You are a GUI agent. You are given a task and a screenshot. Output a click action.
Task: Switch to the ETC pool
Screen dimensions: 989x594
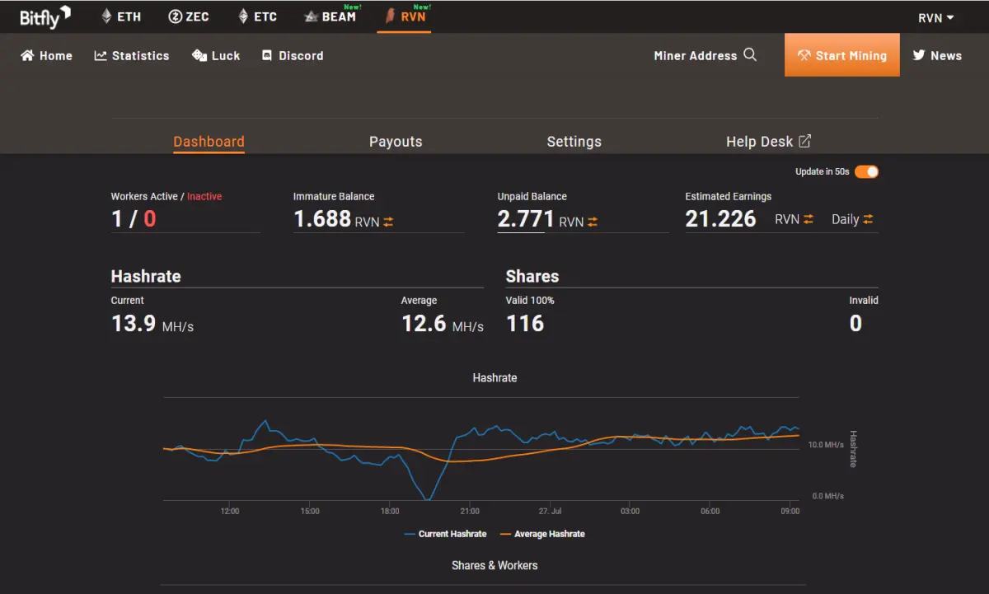tap(257, 16)
